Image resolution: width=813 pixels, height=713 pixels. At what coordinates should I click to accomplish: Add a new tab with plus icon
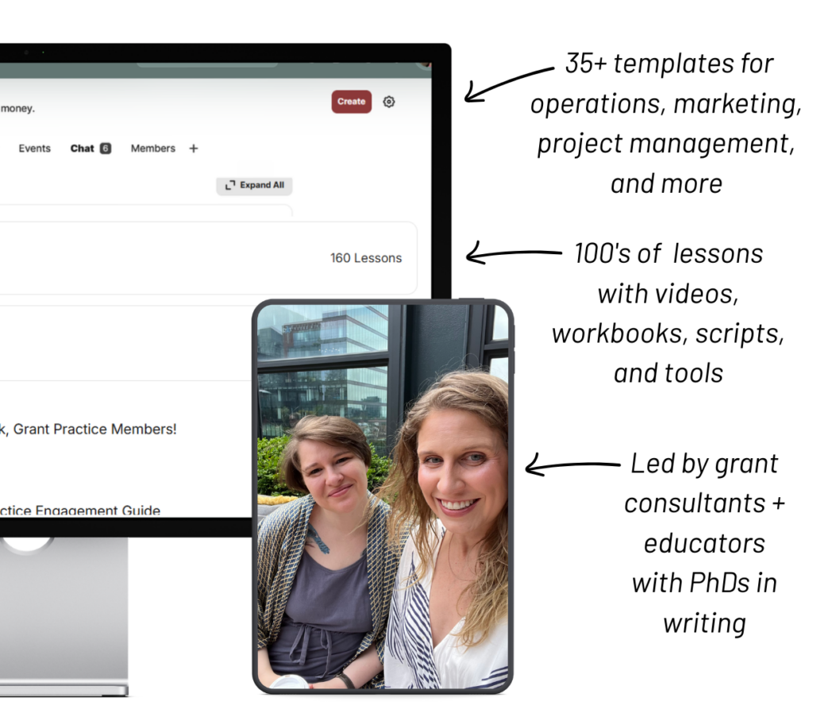[193, 148]
